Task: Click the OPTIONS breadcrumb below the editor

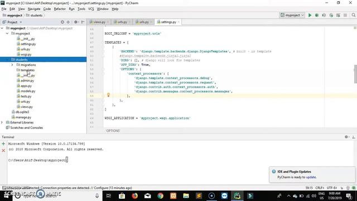Action: coord(113,131)
